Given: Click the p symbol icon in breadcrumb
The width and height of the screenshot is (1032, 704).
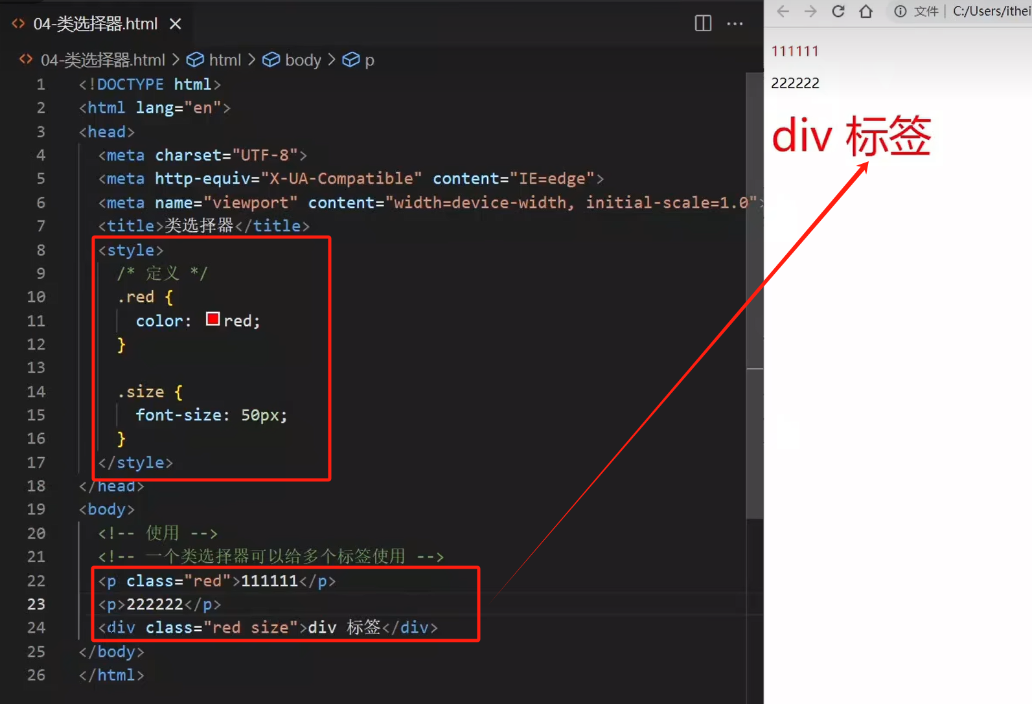Looking at the screenshot, I should pos(350,60).
